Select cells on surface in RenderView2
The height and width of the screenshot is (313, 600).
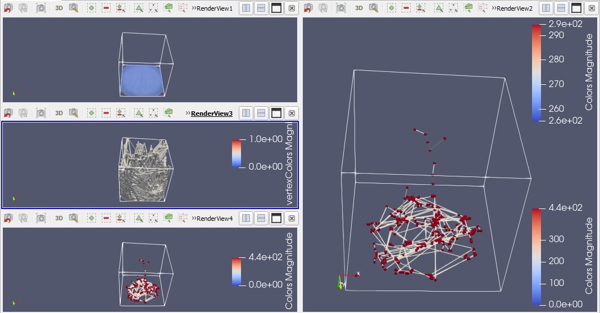click(439, 8)
